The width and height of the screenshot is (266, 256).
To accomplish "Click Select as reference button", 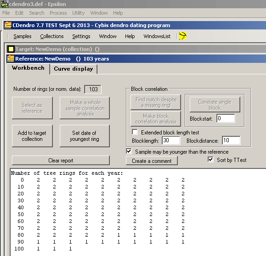I will click(x=32, y=108).
